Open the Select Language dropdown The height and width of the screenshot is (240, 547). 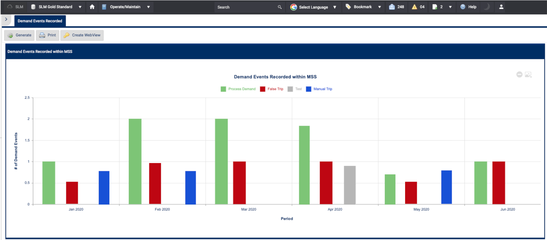[x=314, y=7]
